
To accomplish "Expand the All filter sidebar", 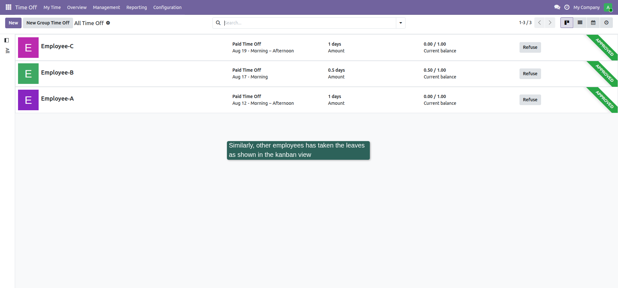I will click(x=8, y=50).
